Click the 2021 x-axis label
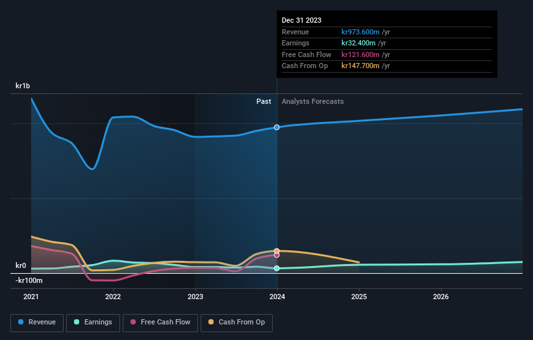This screenshot has height=340, width=533. (31, 297)
